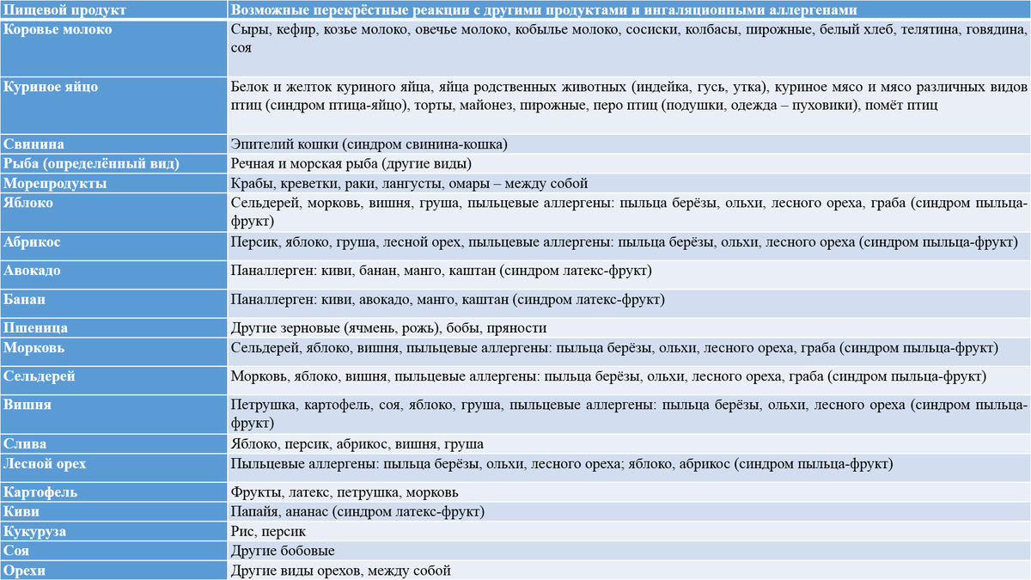Image resolution: width=1031 pixels, height=580 pixels.
Task: Click the 'Возможные перекрёстные реакции' header cell
Action: pos(630,9)
